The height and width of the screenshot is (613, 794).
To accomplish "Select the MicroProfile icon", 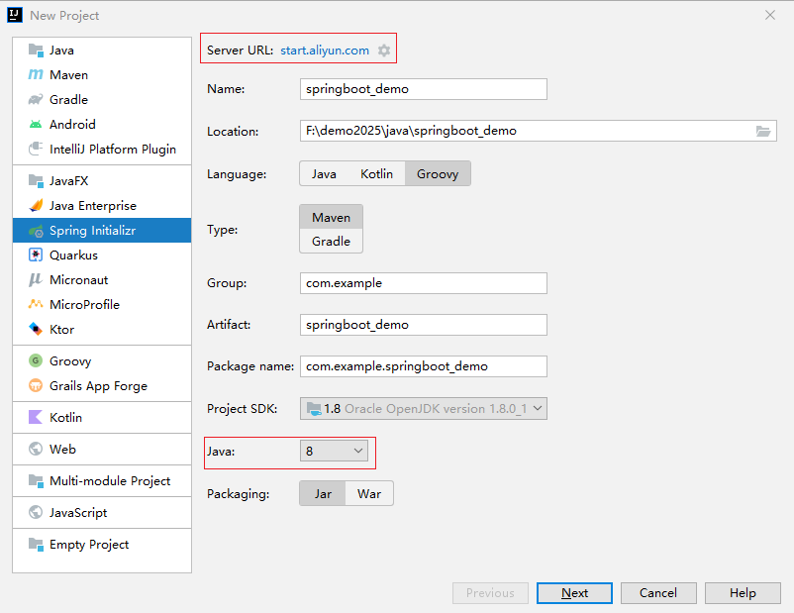I will tap(36, 304).
